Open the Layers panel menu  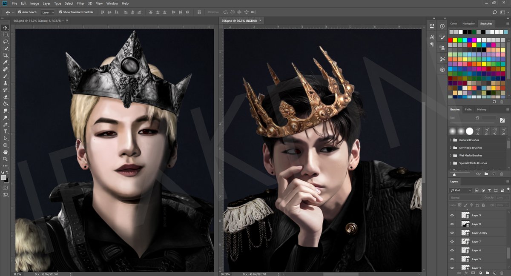(507, 182)
